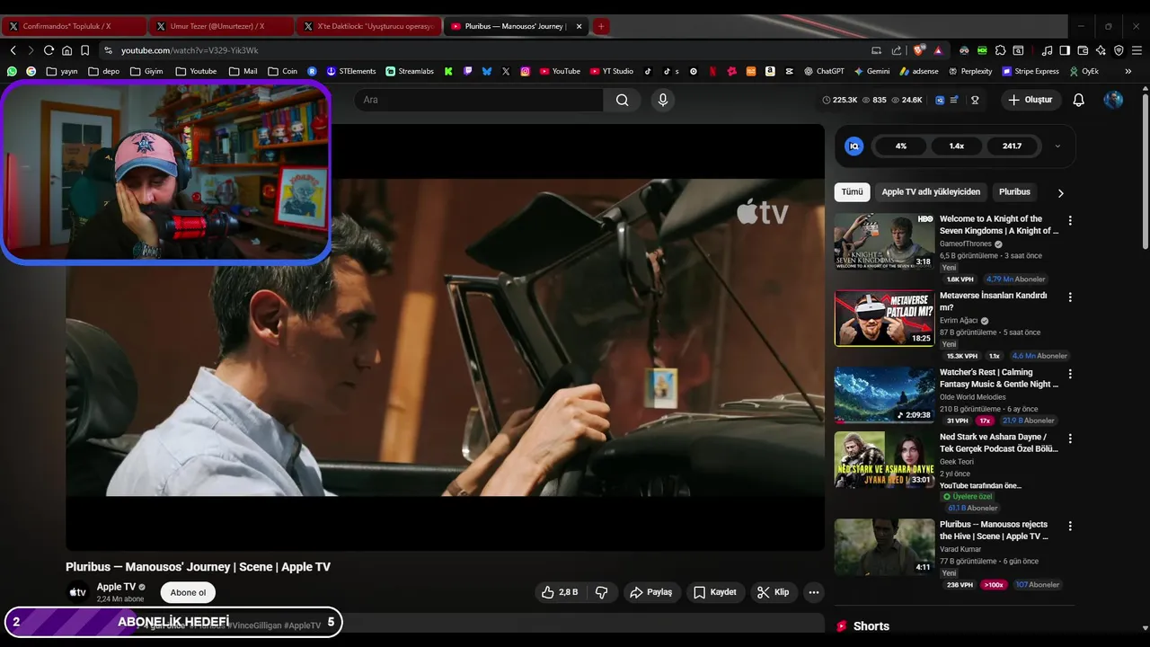Open Netflix bookmark icon

click(712, 71)
